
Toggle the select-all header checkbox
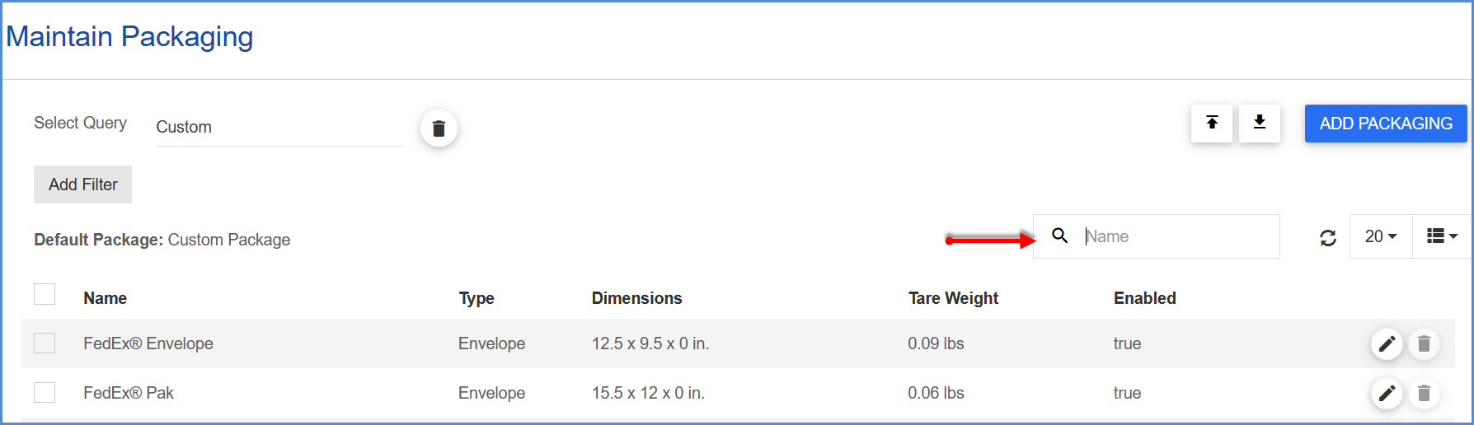click(x=45, y=295)
